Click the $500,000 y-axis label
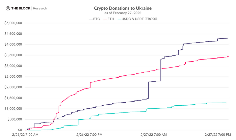Image resolution: width=236 pixels, height=140 pixels. 14,119
